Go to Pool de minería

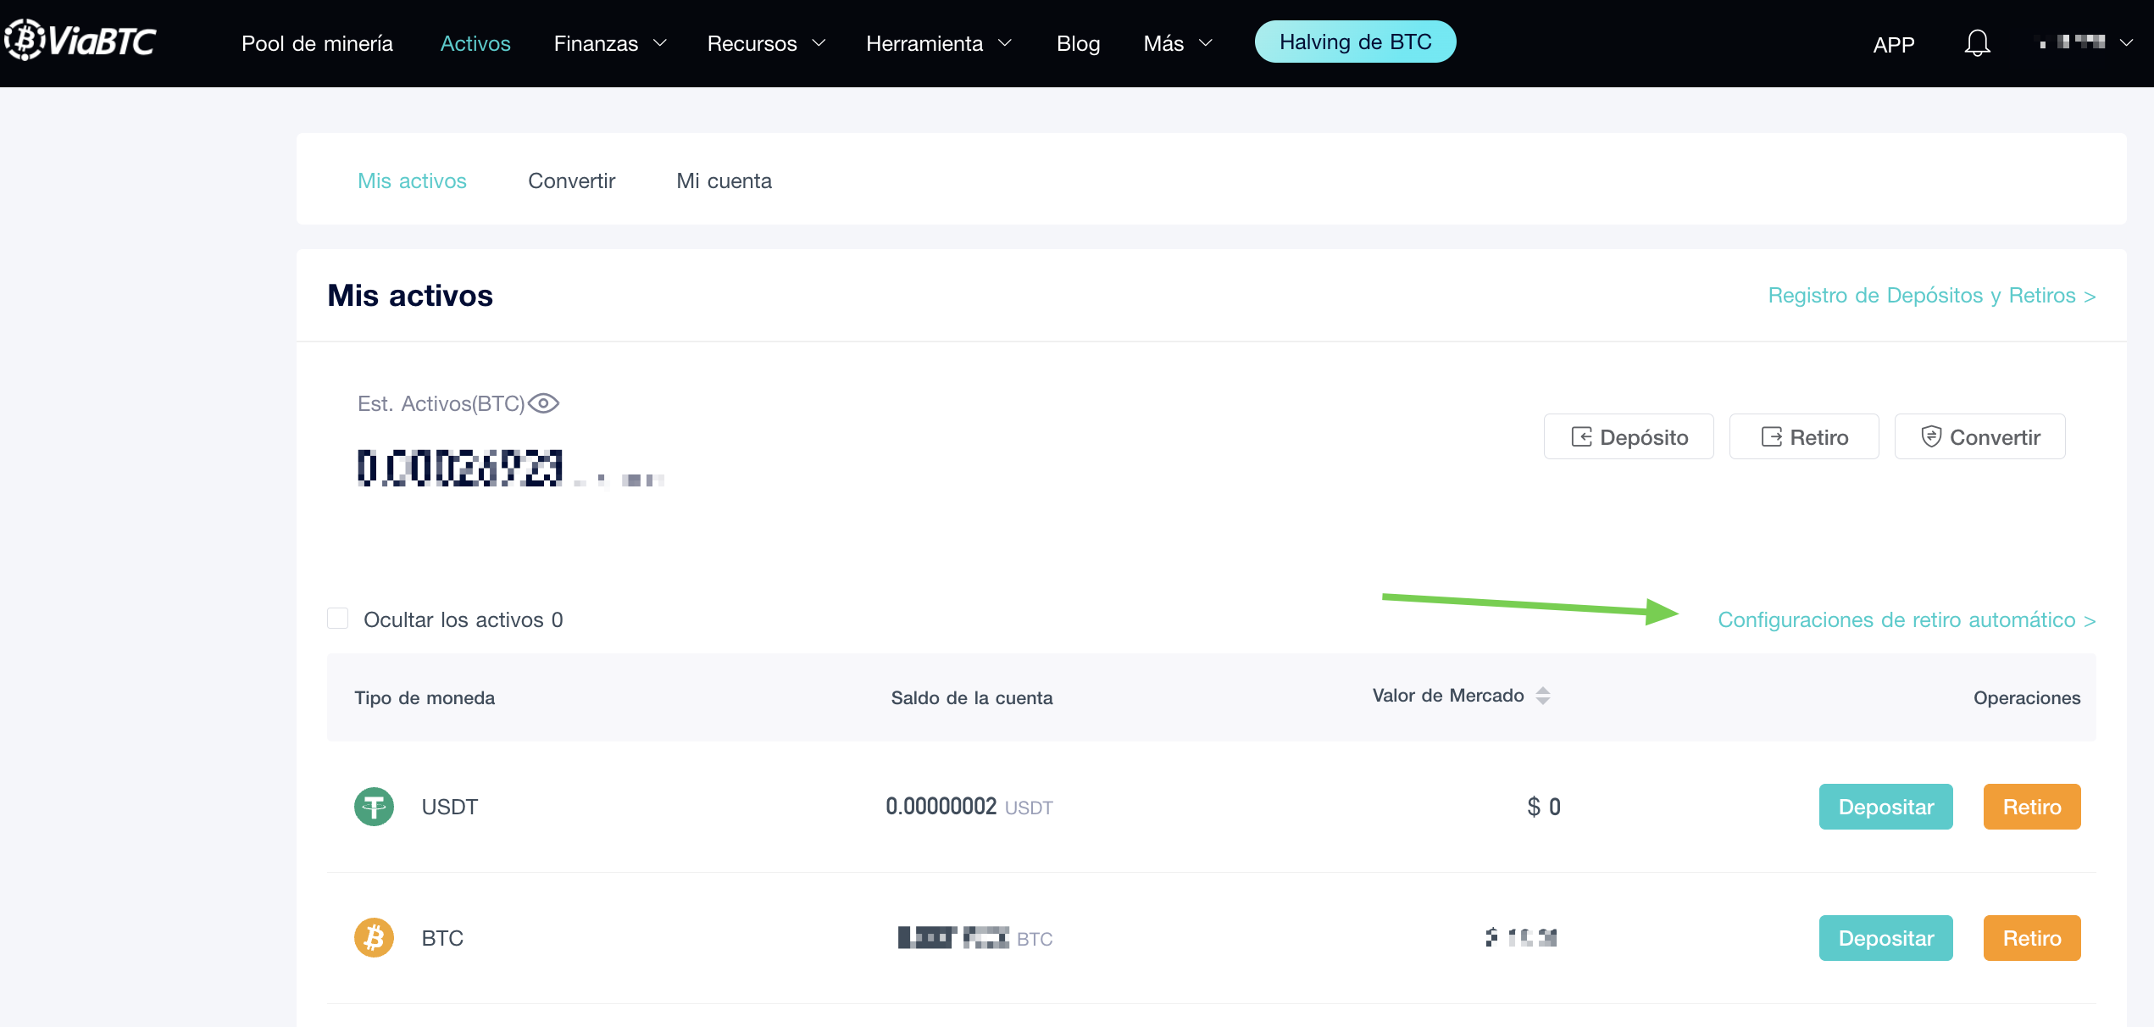pyautogui.click(x=317, y=43)
